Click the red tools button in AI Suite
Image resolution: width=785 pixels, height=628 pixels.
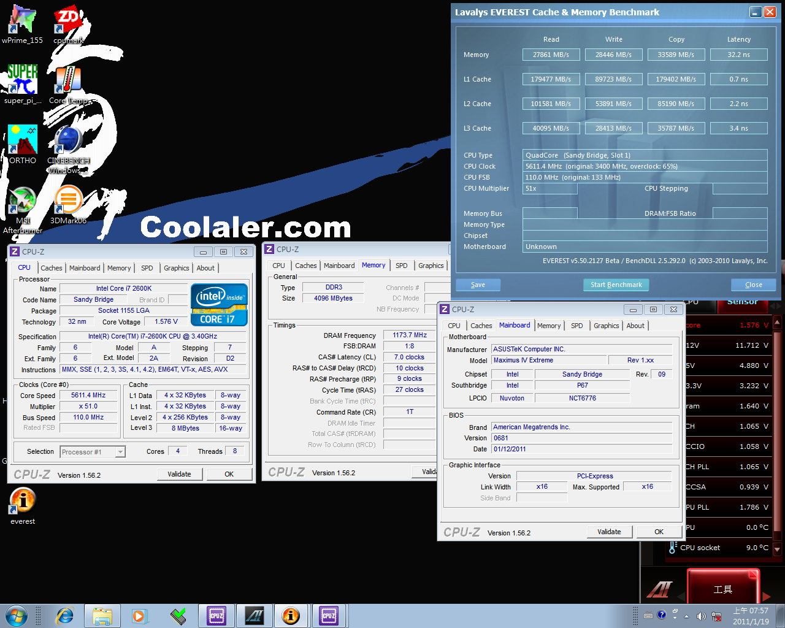(723, 588)
